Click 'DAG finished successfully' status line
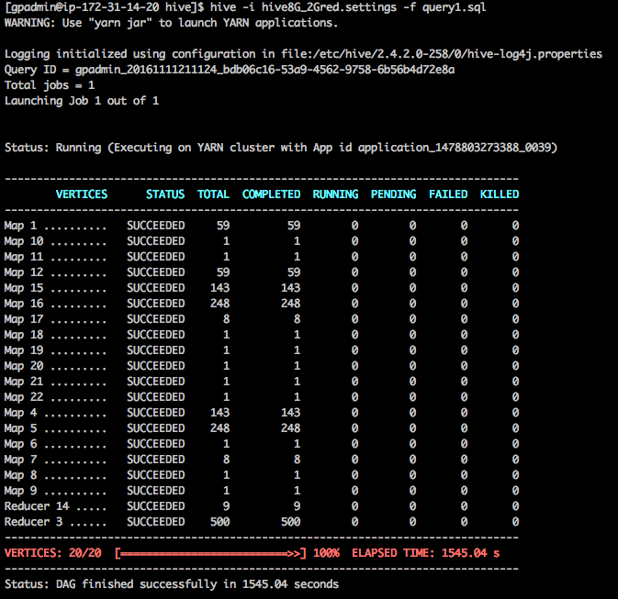618x599 pixels. click(x=172, y=584)
